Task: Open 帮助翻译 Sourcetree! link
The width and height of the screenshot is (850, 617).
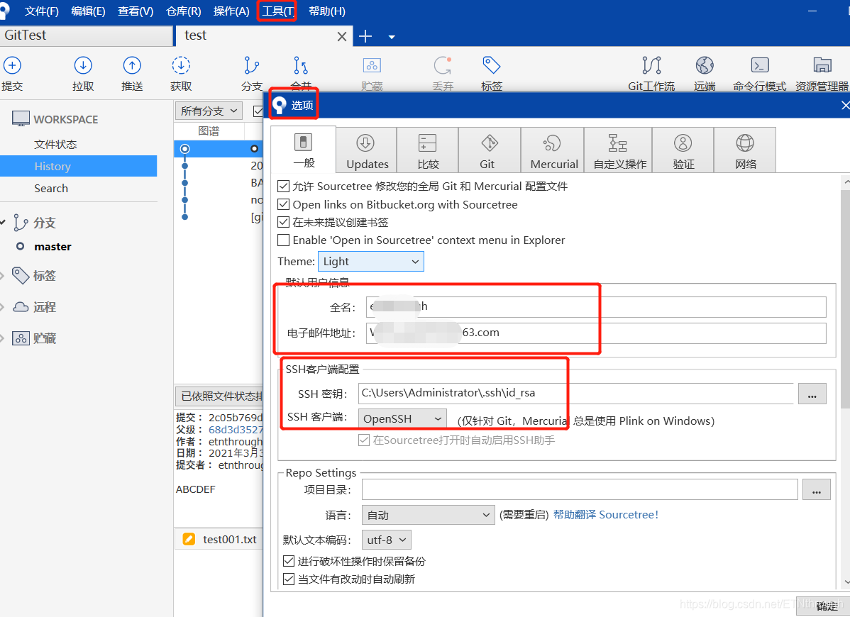Action: tap(605, 515)
